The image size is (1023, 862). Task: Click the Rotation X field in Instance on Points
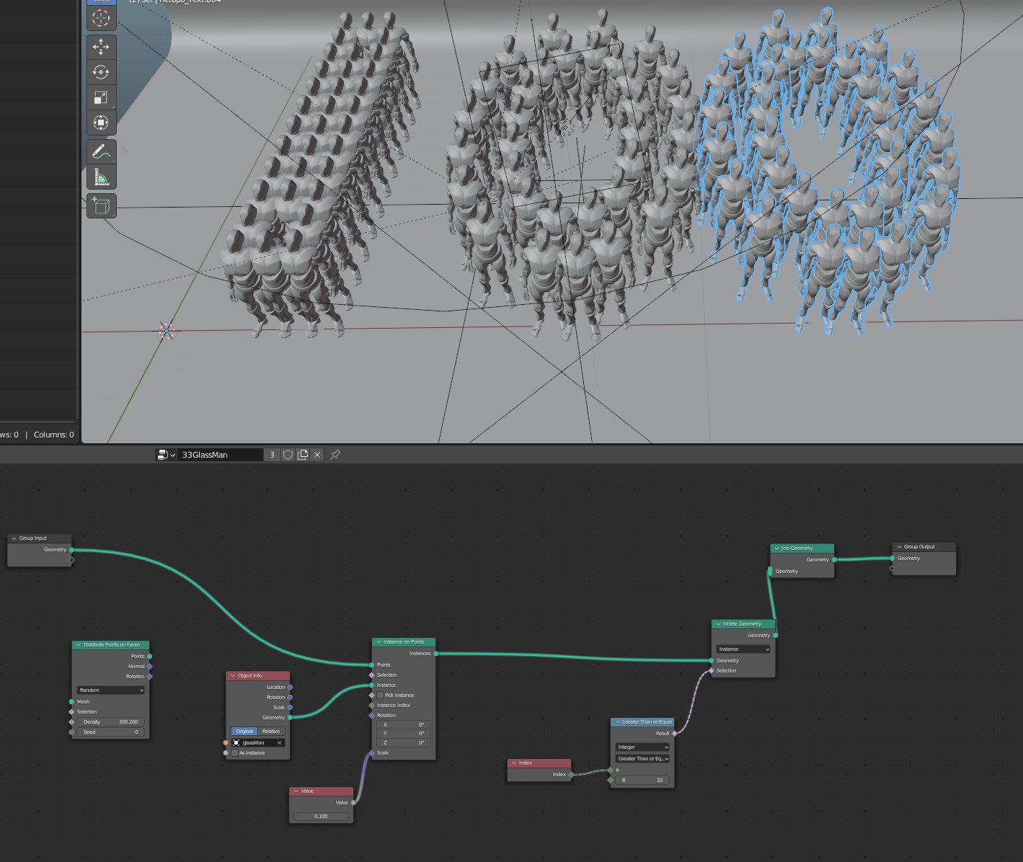point(404,724)
